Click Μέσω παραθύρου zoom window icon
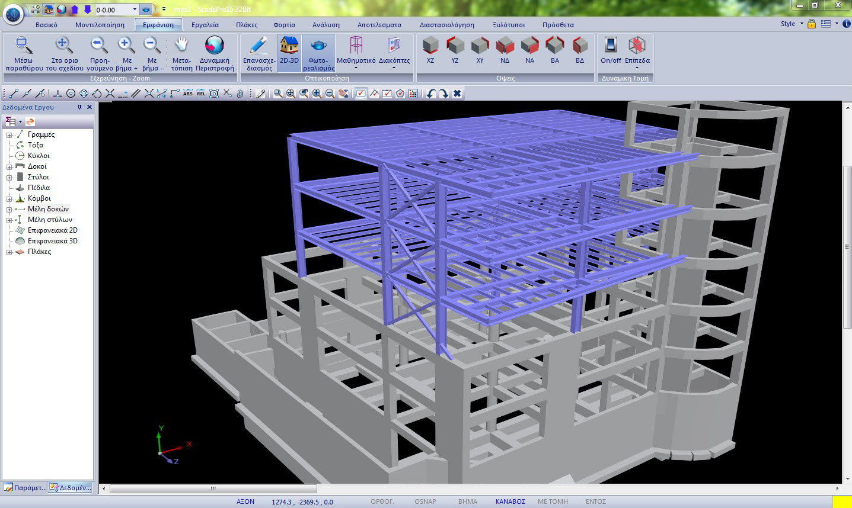852x508 pixels. 24,46
